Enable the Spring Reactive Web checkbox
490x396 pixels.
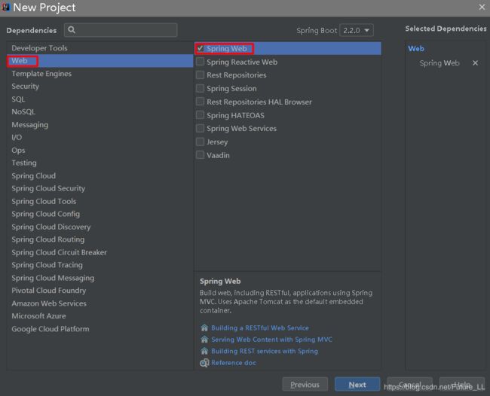tap(200, 62)
